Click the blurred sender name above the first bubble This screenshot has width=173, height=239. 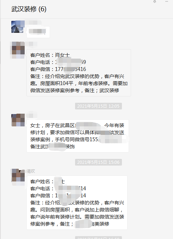[x=33, y=22]
